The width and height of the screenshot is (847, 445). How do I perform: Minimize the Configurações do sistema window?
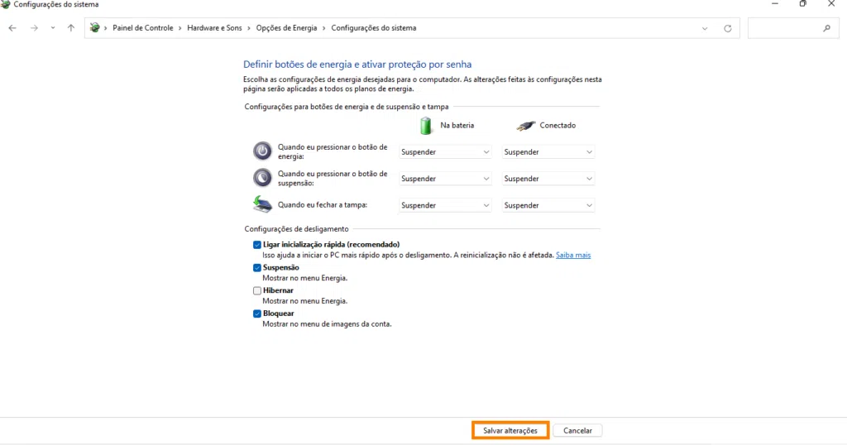click(775, 4)
